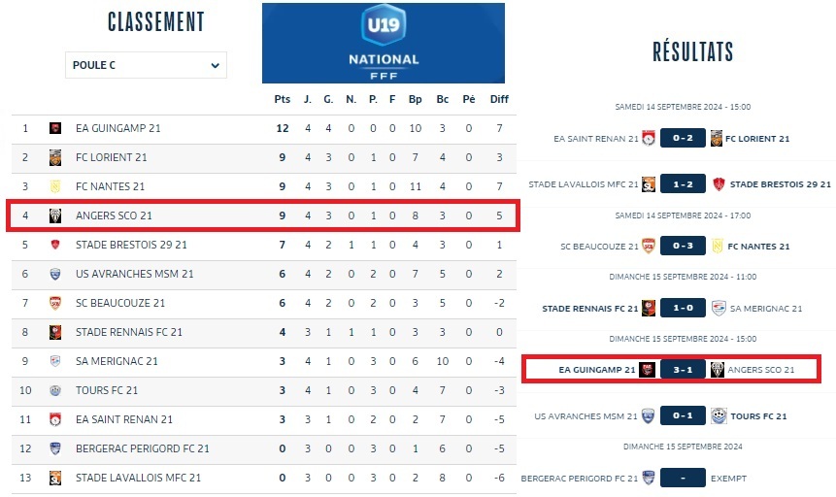Open the 0 - 2 Saint Renan score box

click(x=684, y=138)
